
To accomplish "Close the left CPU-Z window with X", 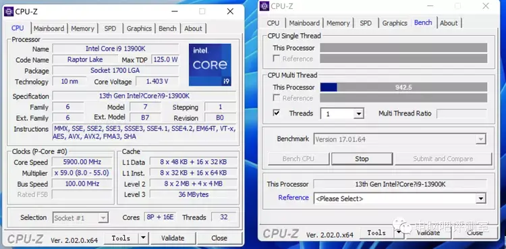I will pyautogui.click(x=230, y=11).
